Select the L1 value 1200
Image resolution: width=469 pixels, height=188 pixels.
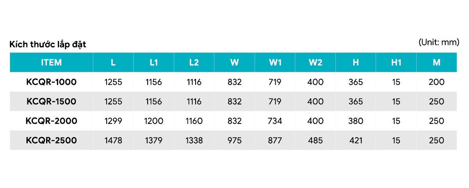tap(154, 121)
